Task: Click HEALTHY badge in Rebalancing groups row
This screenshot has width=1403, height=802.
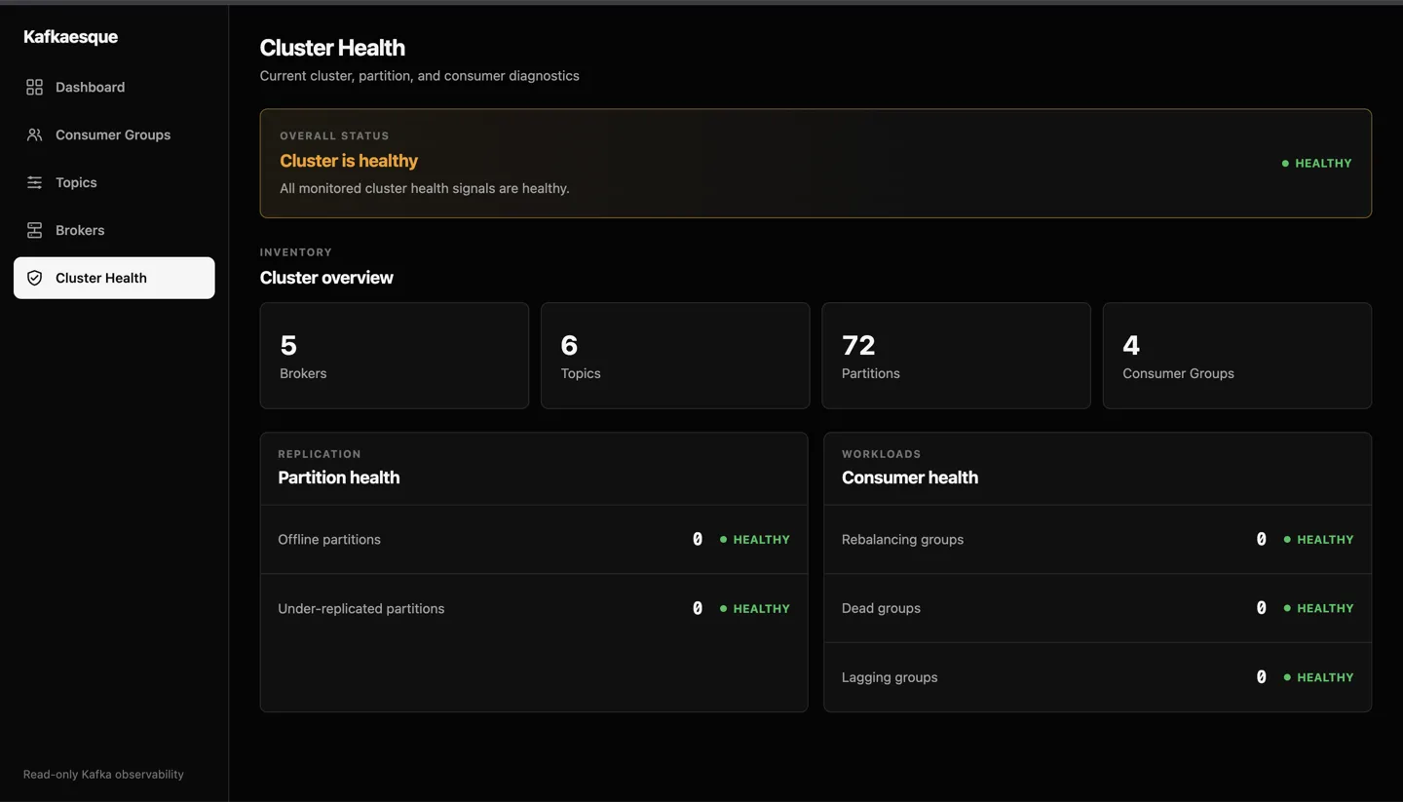Action: (x=1318, y=539)
